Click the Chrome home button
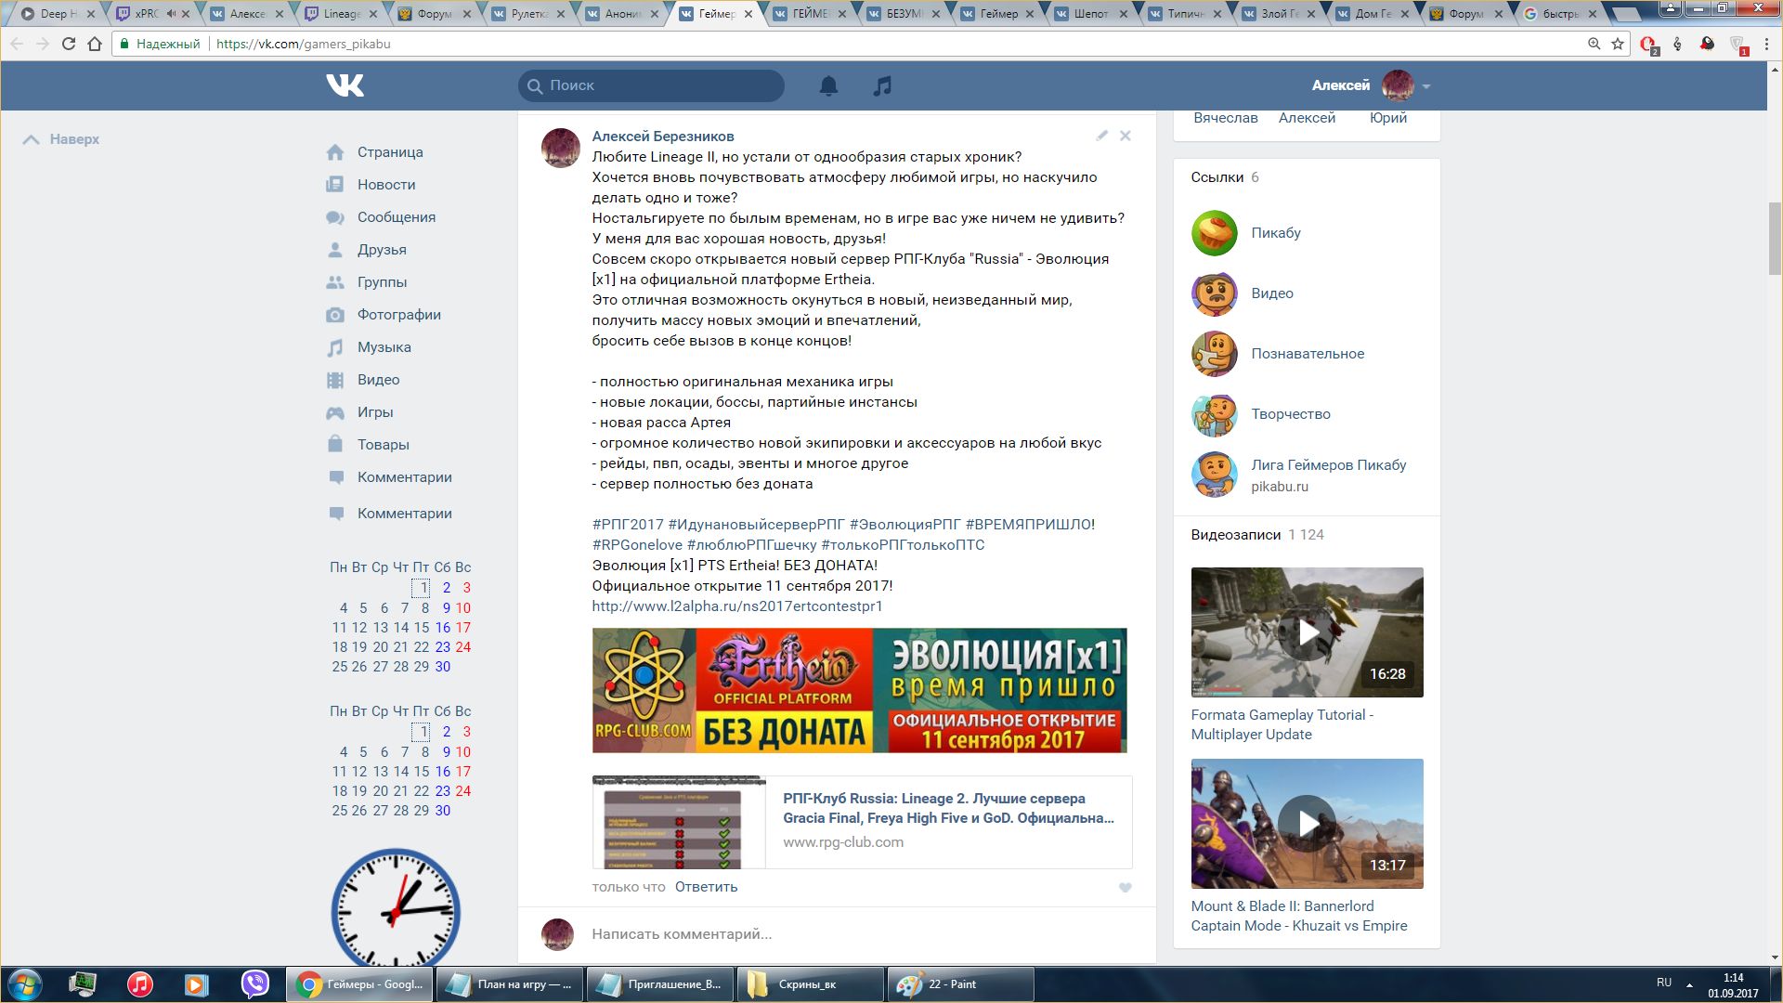Image resolution: width=1783 pixels, height=1003 pixels. 95,44
